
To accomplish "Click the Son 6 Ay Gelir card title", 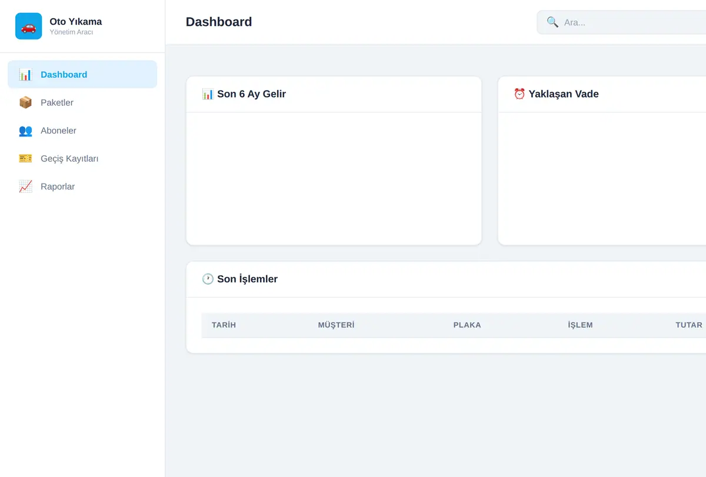I will coord(251,94).
